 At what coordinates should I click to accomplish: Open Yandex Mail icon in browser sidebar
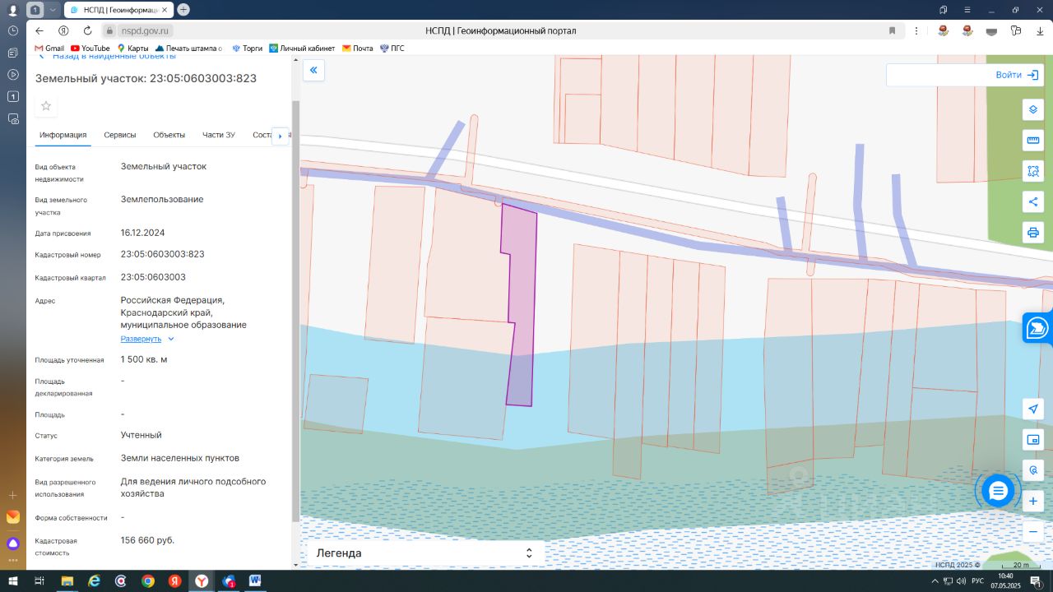(x=12, y=517)
